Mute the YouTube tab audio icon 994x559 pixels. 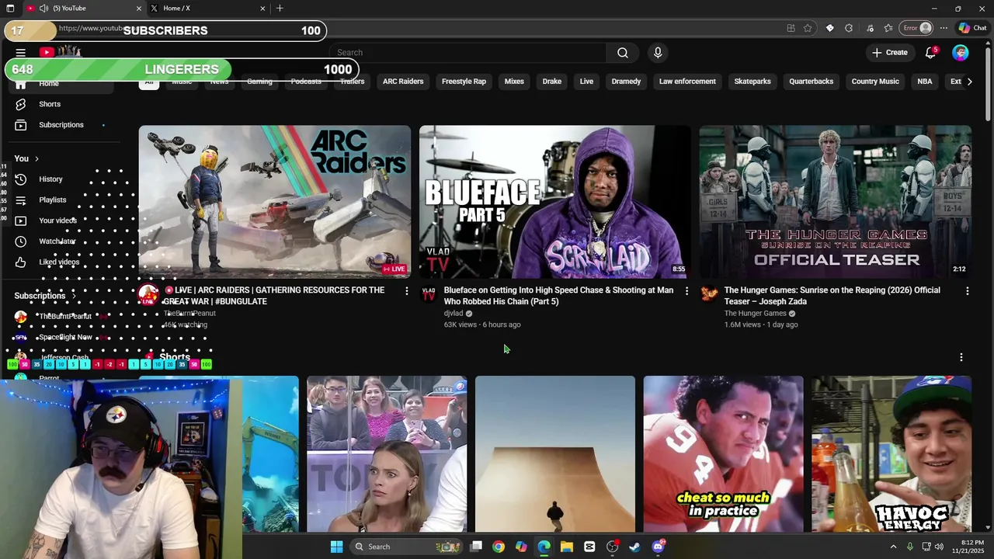point(43,9)
